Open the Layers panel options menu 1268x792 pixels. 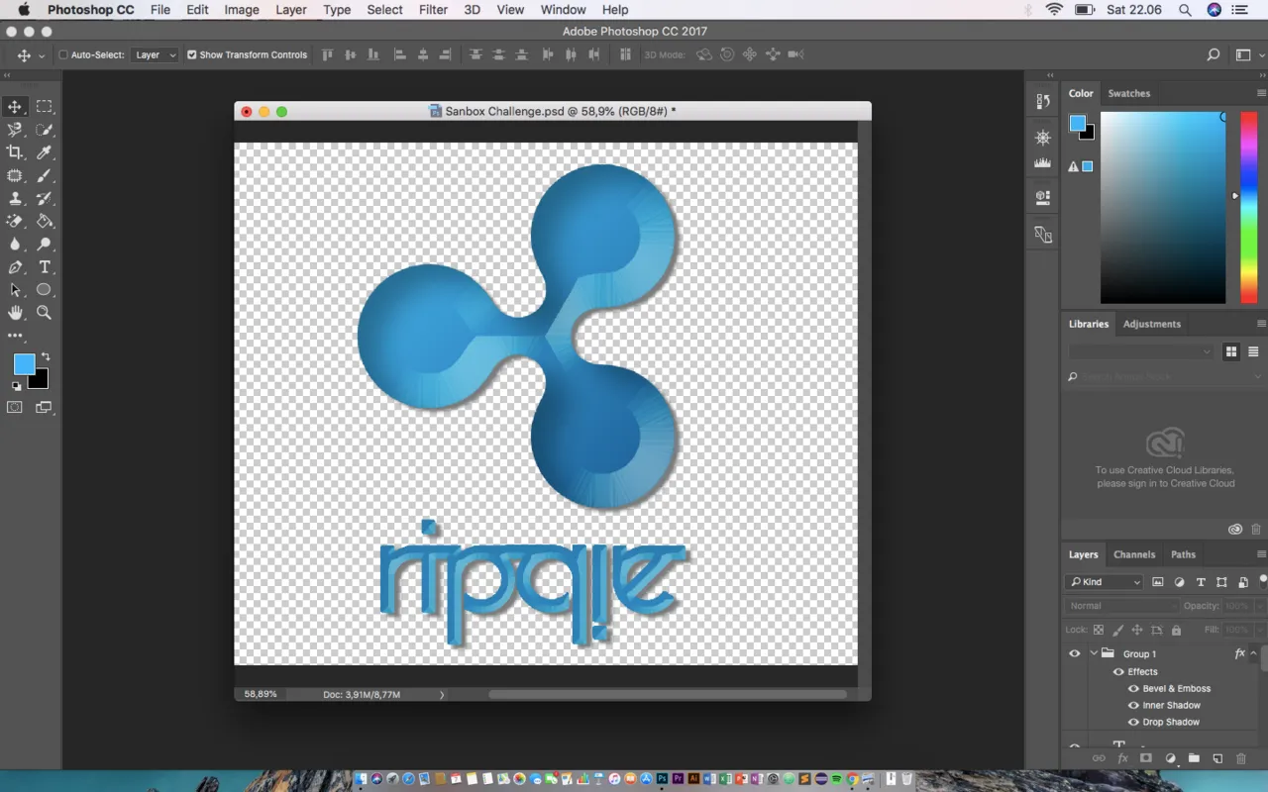point(1261,554)
